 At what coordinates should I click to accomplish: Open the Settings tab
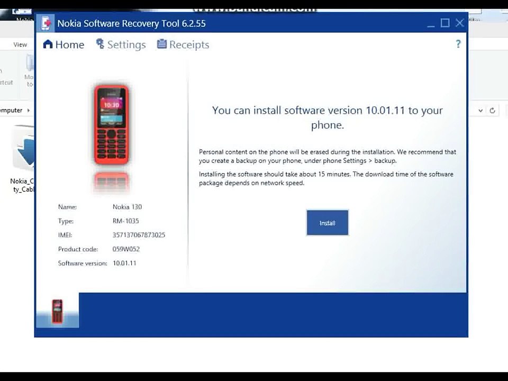coord(121,44)
